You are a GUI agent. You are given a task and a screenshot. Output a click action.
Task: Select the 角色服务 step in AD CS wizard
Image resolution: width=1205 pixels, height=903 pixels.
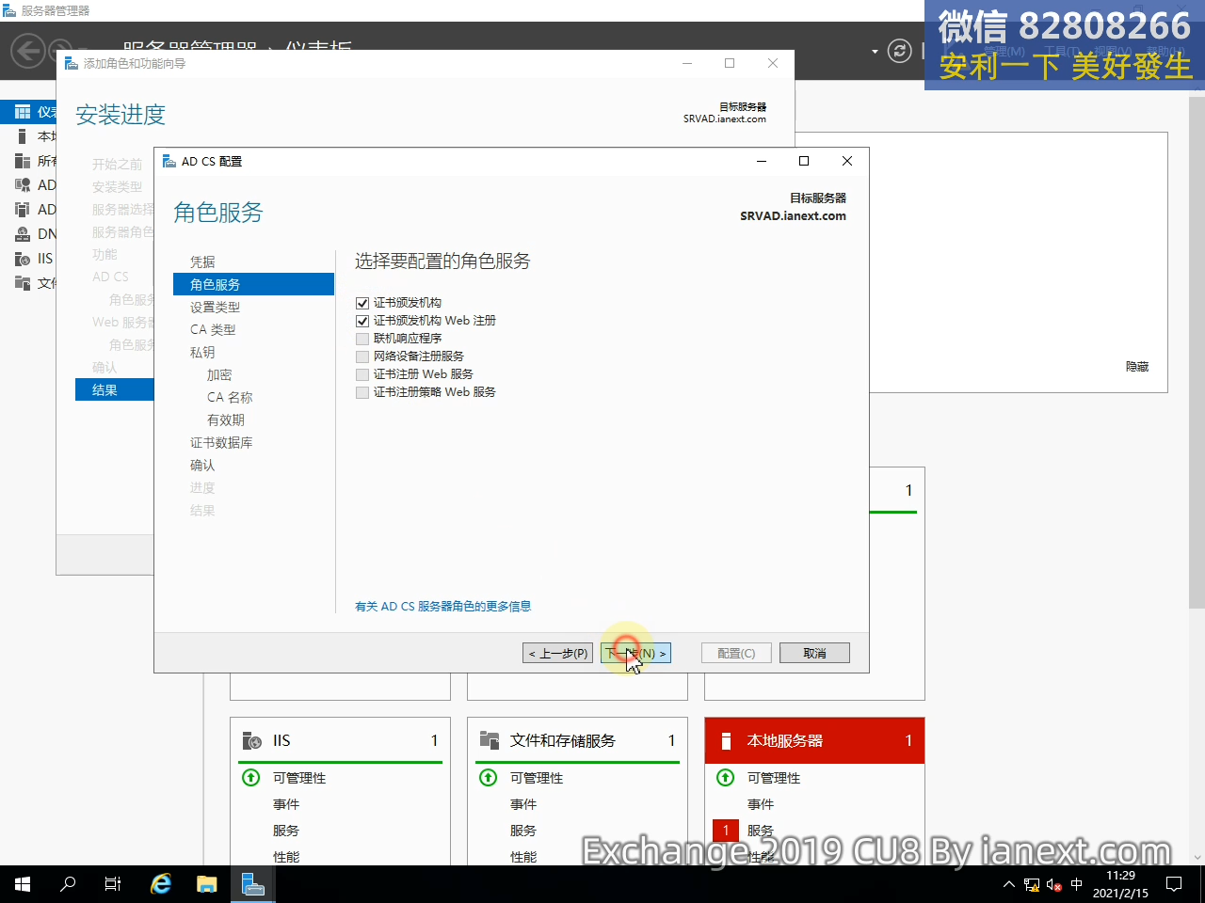click(253, 284)
